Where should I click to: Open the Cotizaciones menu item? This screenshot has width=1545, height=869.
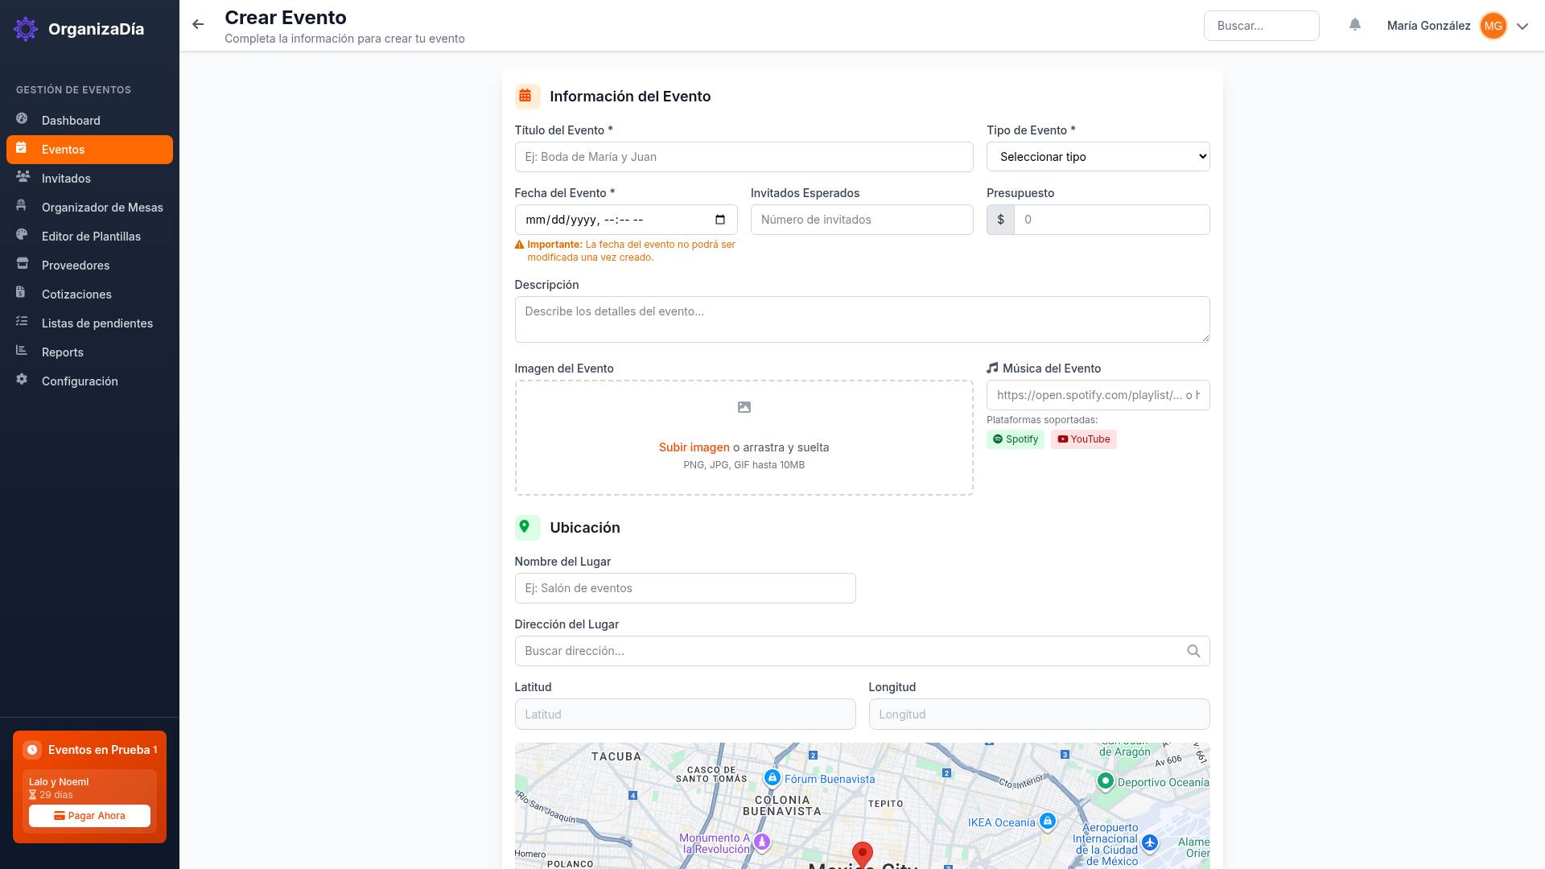point(76,294)
